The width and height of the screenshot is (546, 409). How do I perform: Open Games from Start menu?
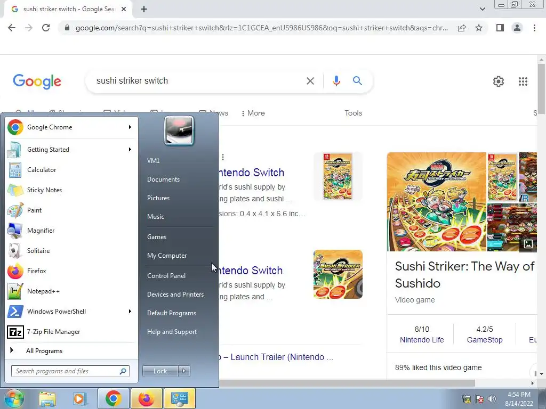point(157,237)
